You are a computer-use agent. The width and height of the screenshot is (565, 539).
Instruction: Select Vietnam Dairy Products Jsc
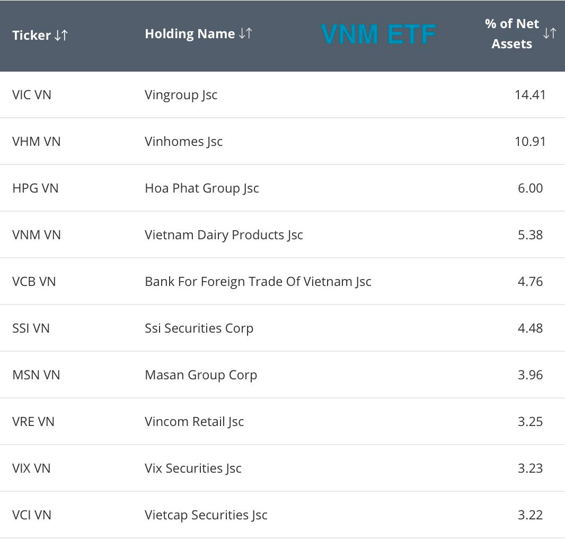click(x=224, y=235)
